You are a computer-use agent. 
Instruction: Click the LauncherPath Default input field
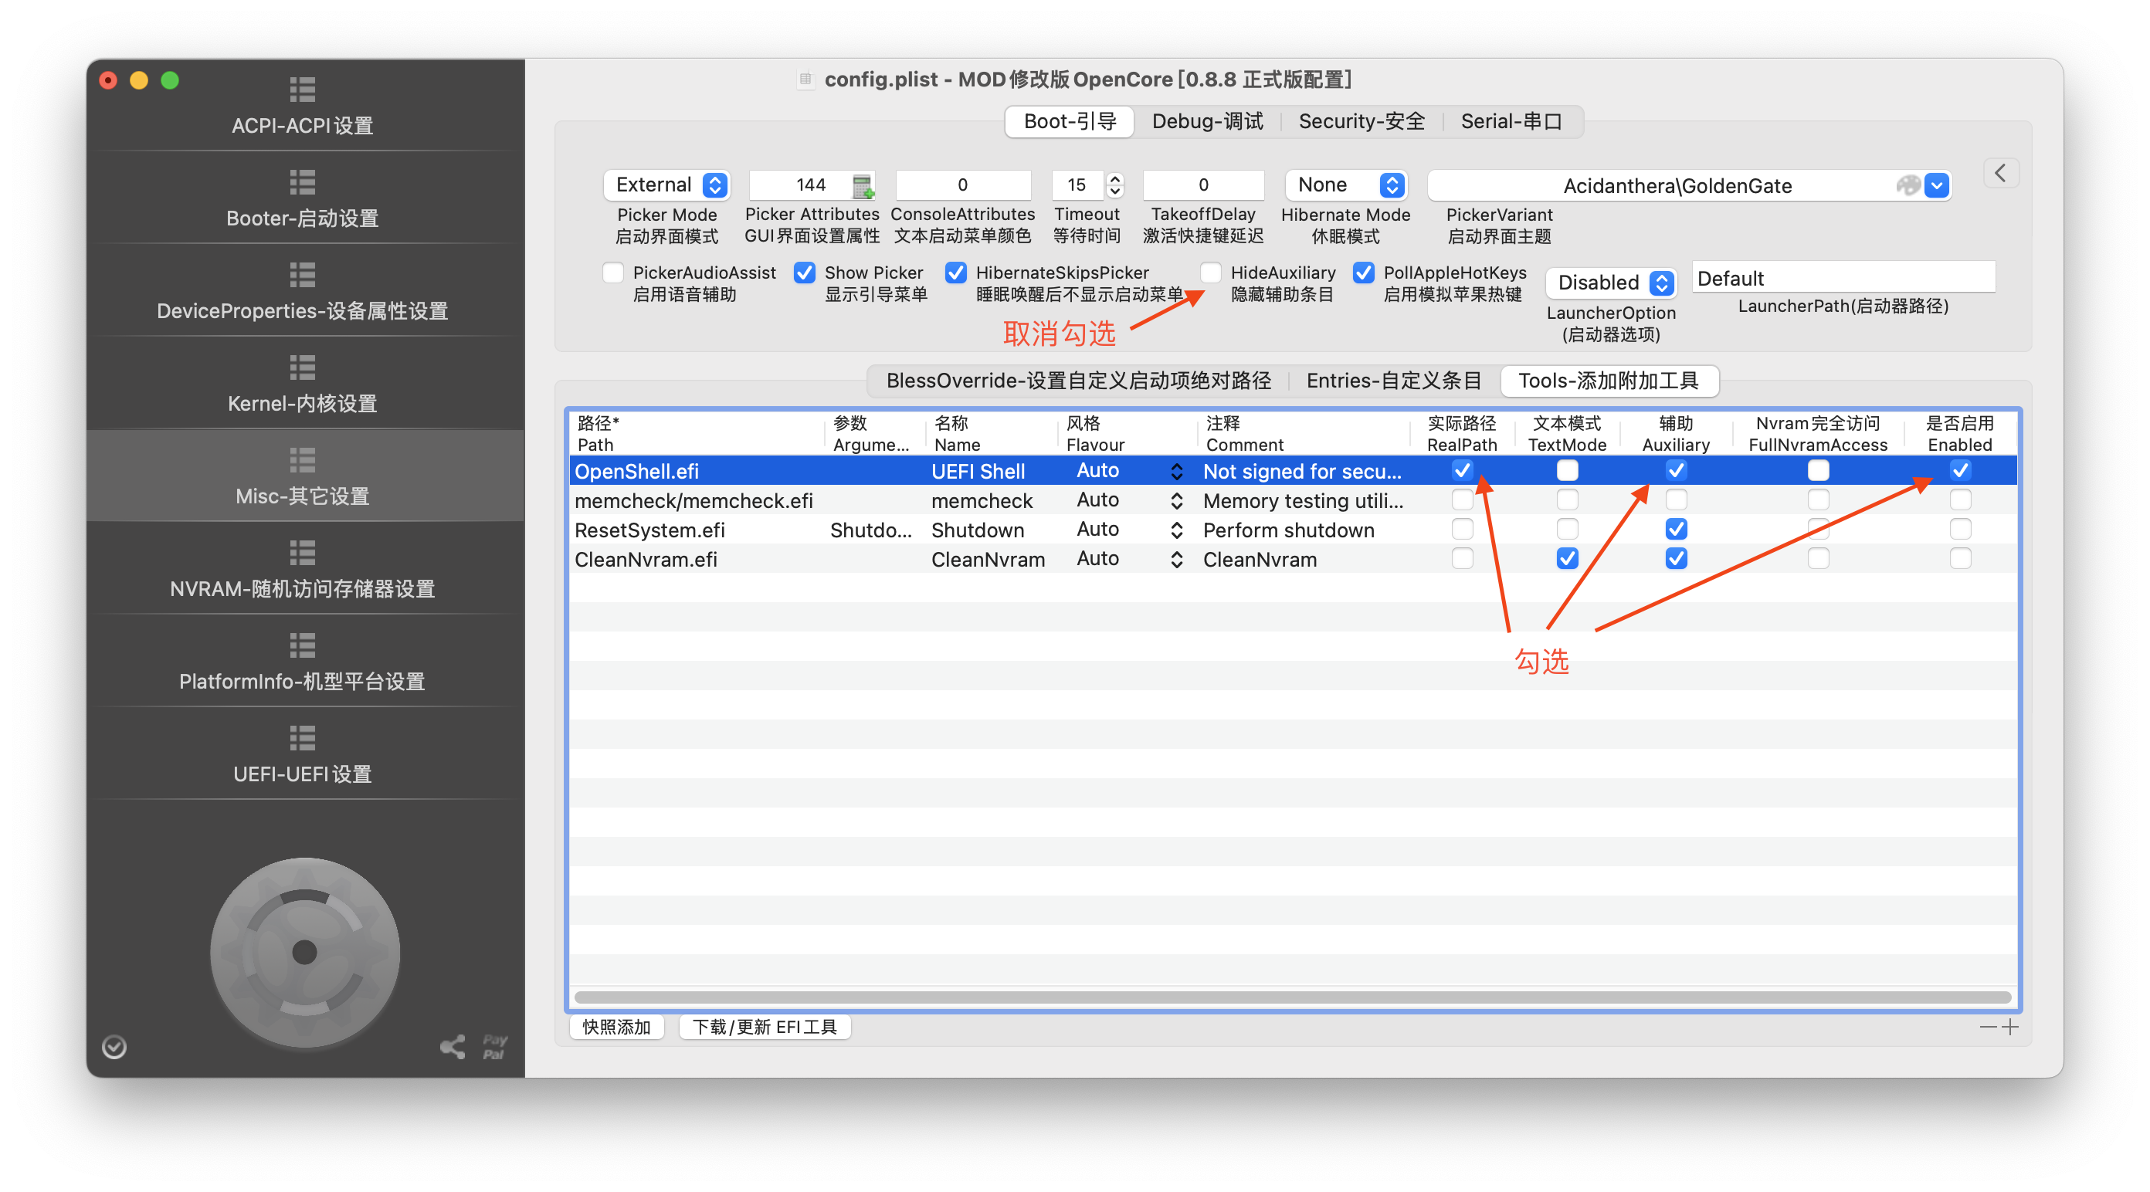click(1843, 279)
